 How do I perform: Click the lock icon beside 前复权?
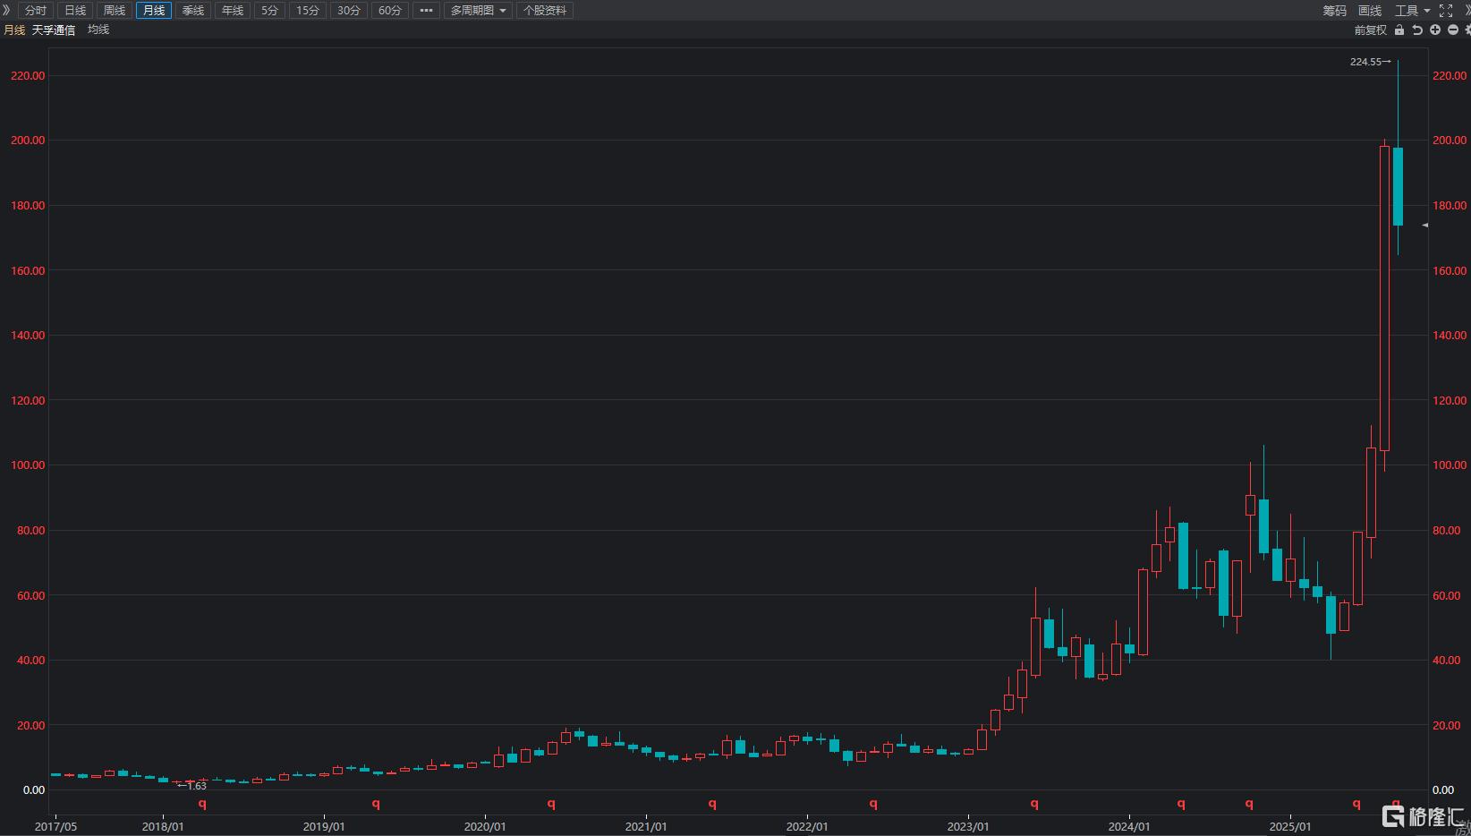(1399, 30)
